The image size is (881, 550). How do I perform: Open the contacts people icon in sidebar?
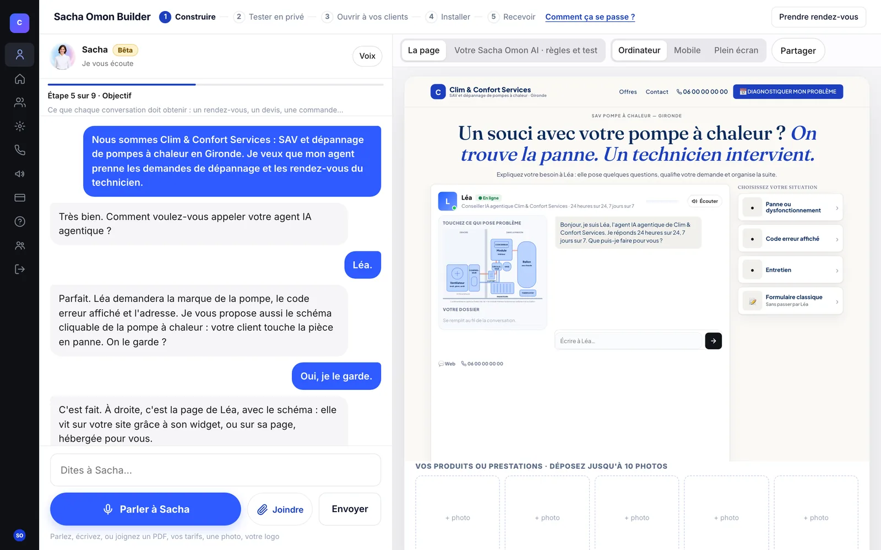tap(20, 102)
